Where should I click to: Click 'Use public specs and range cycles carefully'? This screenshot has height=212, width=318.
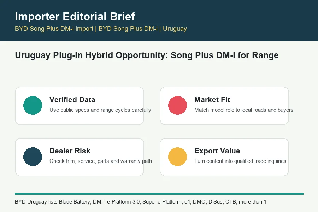coord(100,110)
